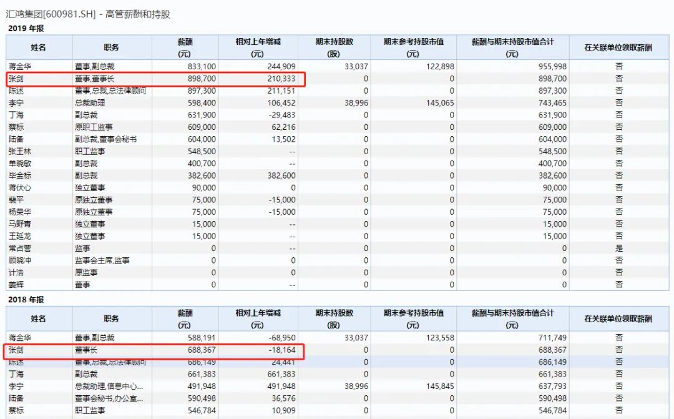Click the total value 711,749 in the 2018 table

552,338
